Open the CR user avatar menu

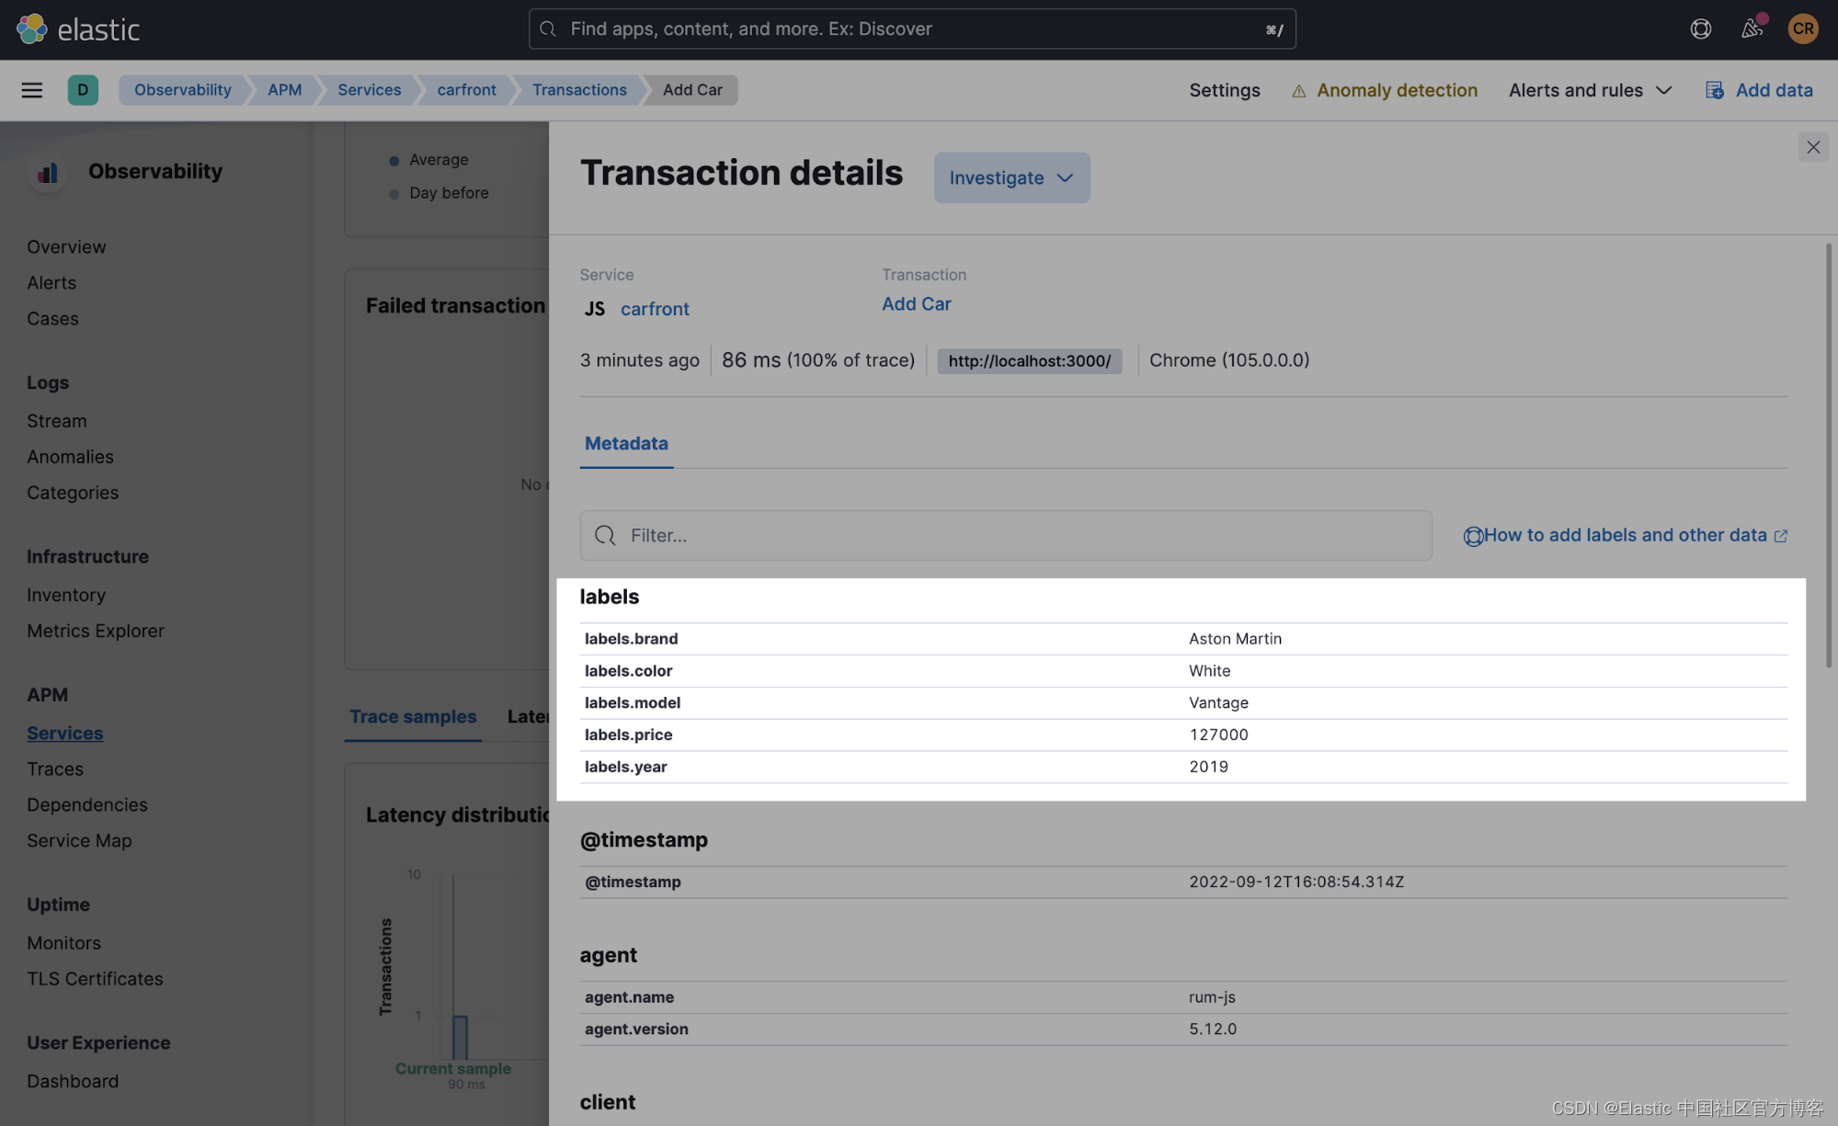[1802, 29]
